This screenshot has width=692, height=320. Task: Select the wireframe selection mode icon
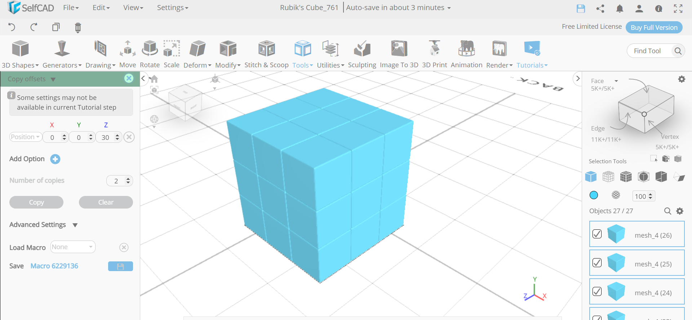(608, 177)
